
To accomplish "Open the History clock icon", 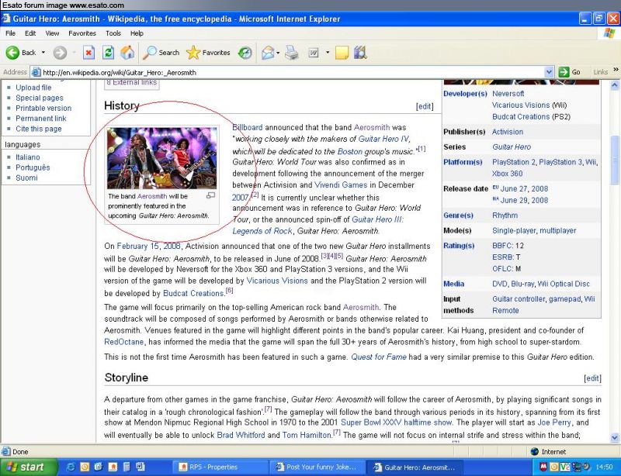I will tap(245, 52).
